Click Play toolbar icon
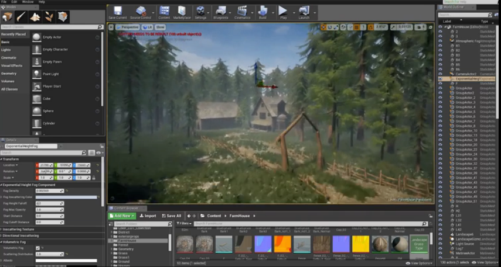The image size is (501, 267). pos(283,12)
